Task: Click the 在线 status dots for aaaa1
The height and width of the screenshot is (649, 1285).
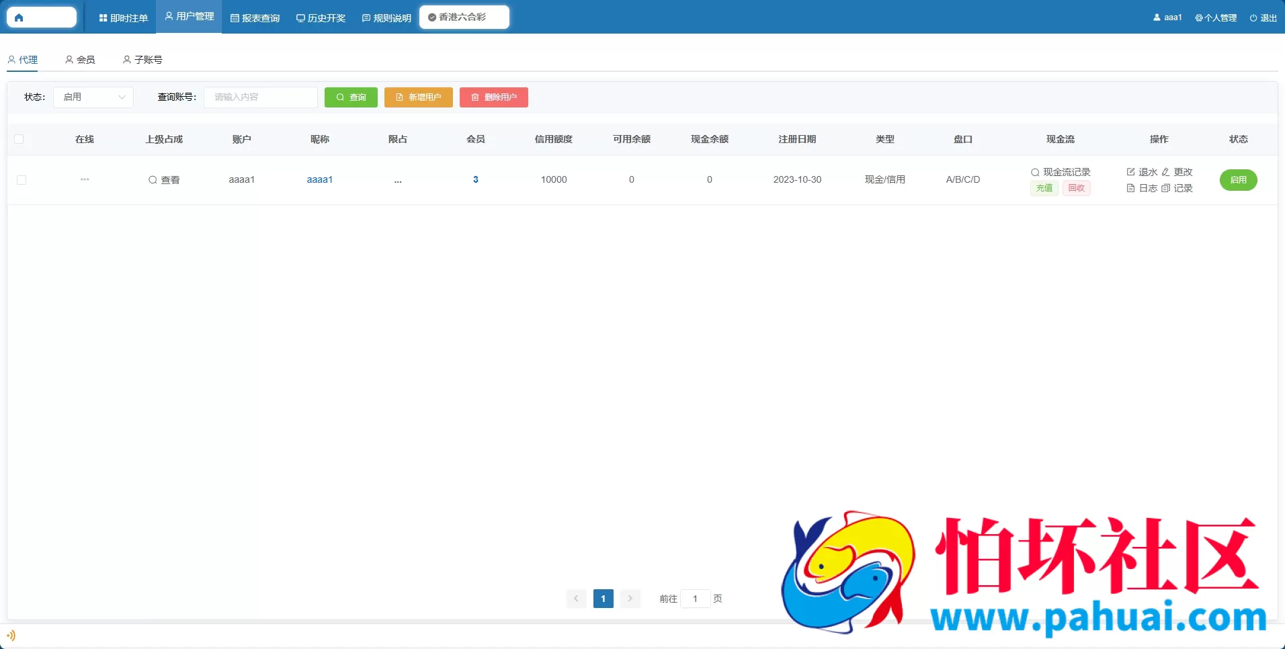Action: pyautogui.click(x=85, y=179)
